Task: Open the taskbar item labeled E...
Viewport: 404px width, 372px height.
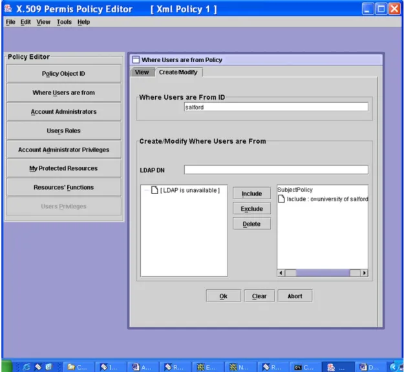Action: pyautogui.click(x=207, y=367)
